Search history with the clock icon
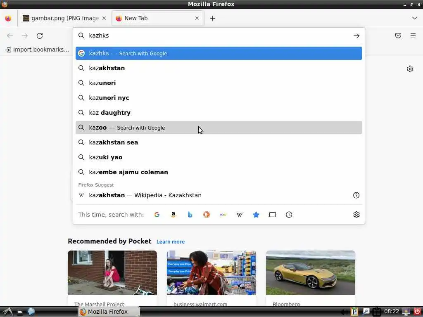The width and height of the screenshot is (423, 317). pos(289,215)
